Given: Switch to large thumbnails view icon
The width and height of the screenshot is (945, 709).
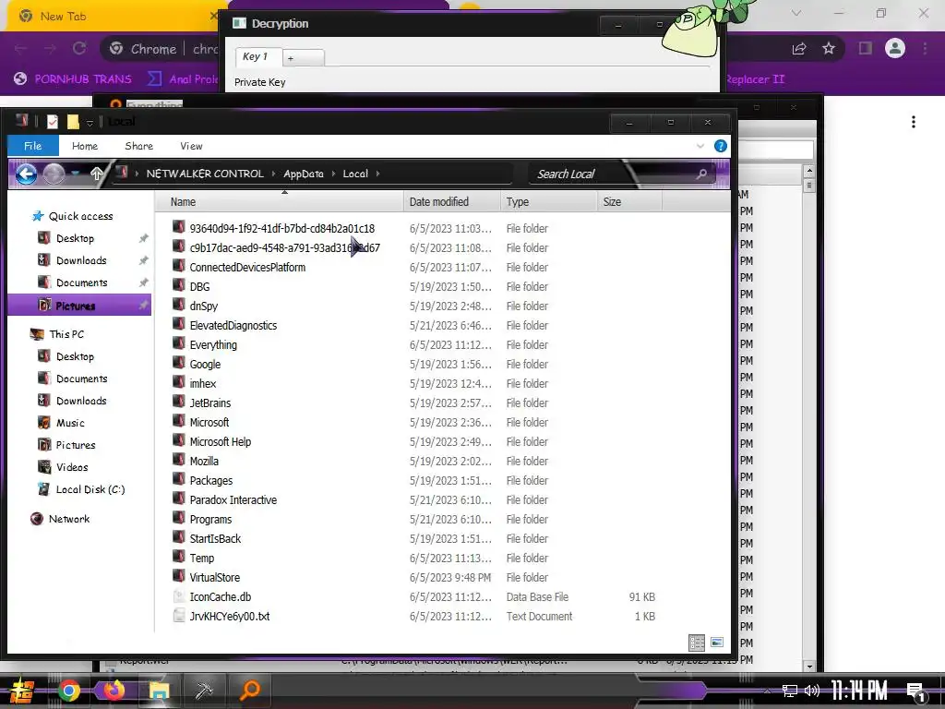Looking at the screenshot, I should [x=716, y=643].
